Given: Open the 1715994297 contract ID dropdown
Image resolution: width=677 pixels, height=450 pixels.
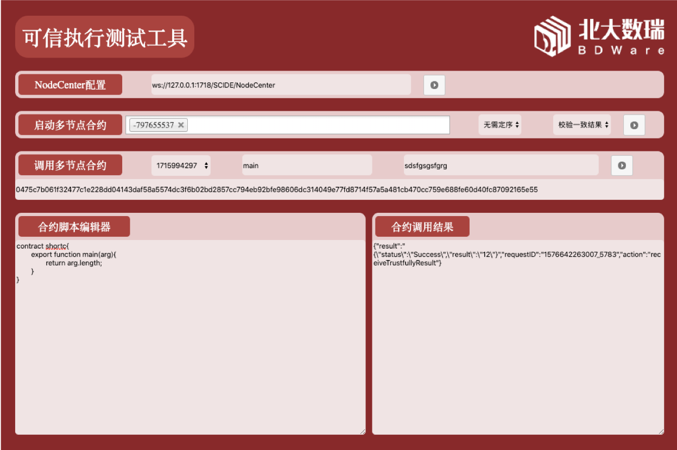Looking at the screenshot, I should click(181, 166).
